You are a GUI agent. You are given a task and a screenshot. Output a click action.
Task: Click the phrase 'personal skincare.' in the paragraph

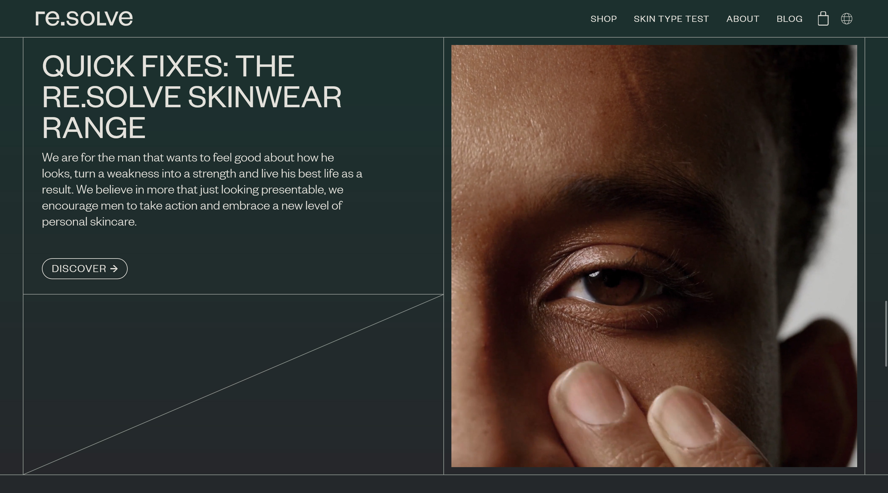pos(89,222)
